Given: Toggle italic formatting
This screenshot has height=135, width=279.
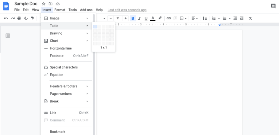Looking at the screenshot, I should [x=139, y=18].
